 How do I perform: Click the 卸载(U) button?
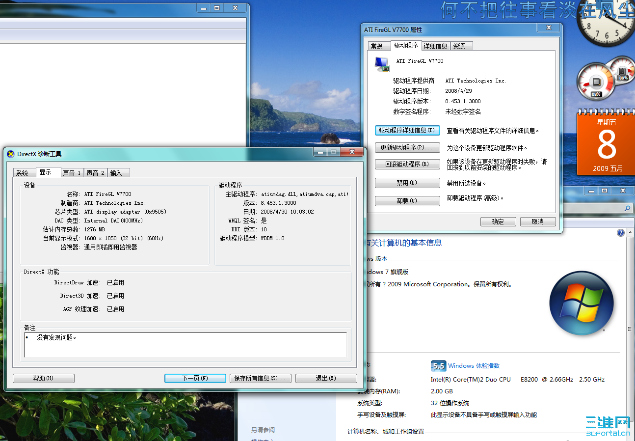[407, 201]
